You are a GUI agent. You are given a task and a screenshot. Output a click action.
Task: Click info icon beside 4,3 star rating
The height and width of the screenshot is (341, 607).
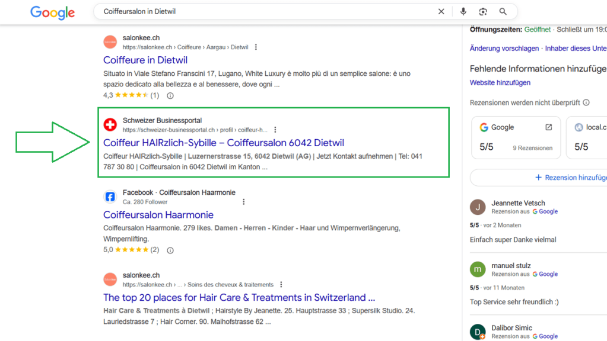pyautogui.click(x=170, y=95)
